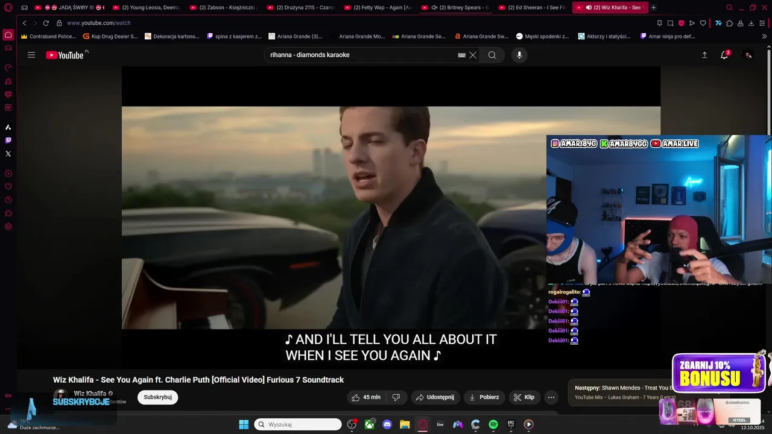Open Kup Drug Dealer S... bookmark
This screenshot has height=434, width=772.
click(x=110, y=36)
